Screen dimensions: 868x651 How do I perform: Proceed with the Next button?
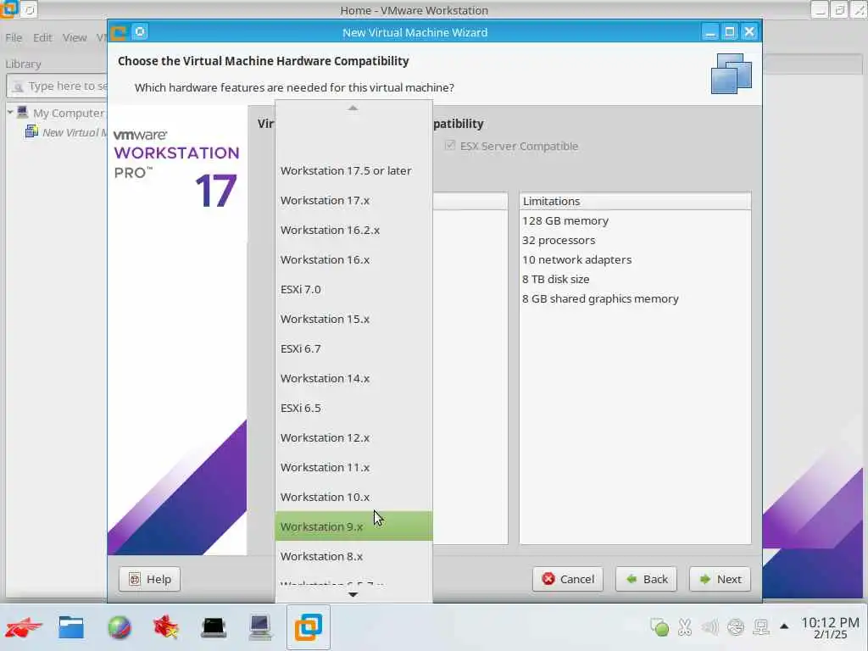coord(720,579)
